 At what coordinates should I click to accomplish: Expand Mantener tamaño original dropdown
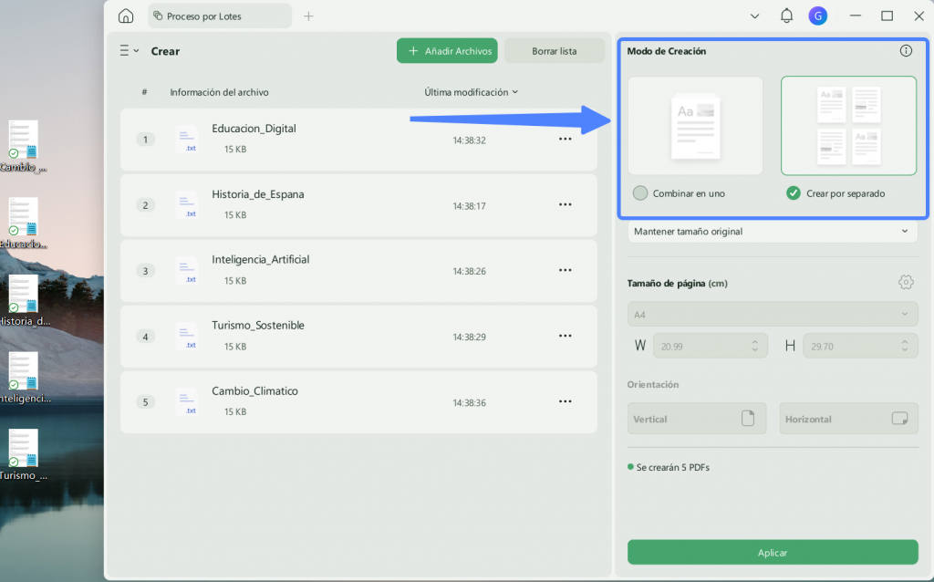click(x=772, y=232)
